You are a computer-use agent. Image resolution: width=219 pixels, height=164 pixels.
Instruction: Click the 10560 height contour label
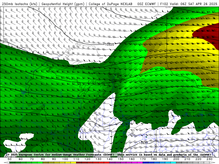[x=156, y=112]
